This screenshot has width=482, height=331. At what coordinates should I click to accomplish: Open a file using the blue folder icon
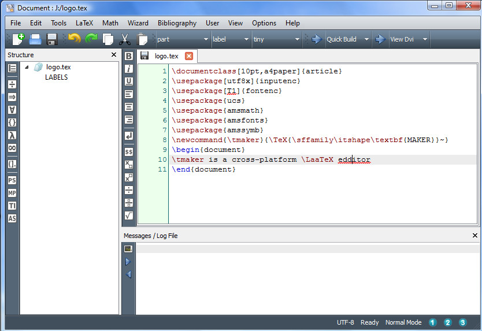tap(35, 39)
